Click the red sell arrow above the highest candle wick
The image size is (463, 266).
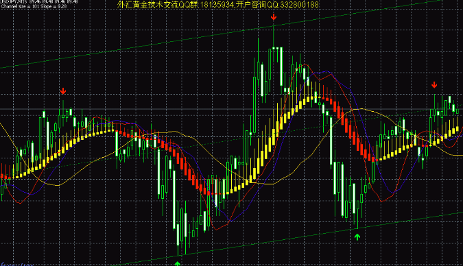pyautogui.click(x=274, y=17)
